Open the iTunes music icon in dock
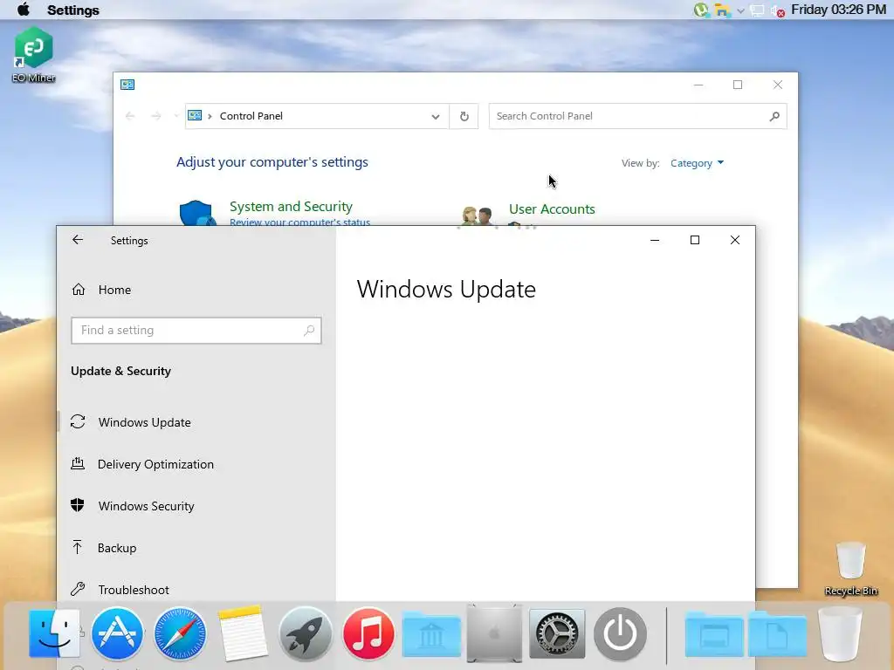Screen dimensions: 894x670 tap(368, 633)
